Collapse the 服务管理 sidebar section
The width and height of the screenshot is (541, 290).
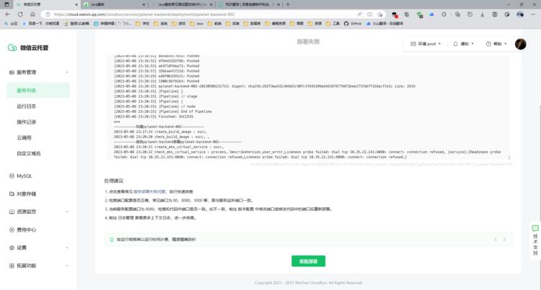tap(67, 72)
